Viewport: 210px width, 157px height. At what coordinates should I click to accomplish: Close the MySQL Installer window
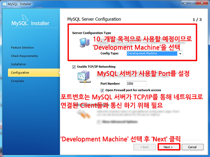point(202,3)
